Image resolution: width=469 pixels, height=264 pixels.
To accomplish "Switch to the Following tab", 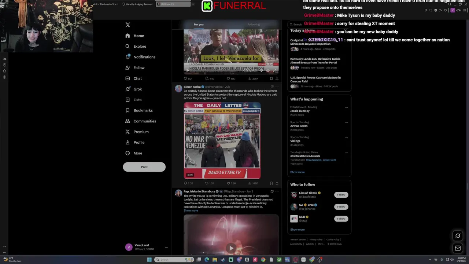I will pos(254,25).
